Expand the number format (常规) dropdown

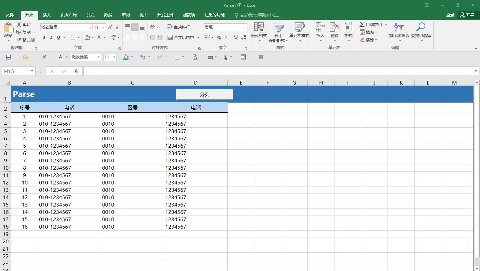[x=244, y=27]
